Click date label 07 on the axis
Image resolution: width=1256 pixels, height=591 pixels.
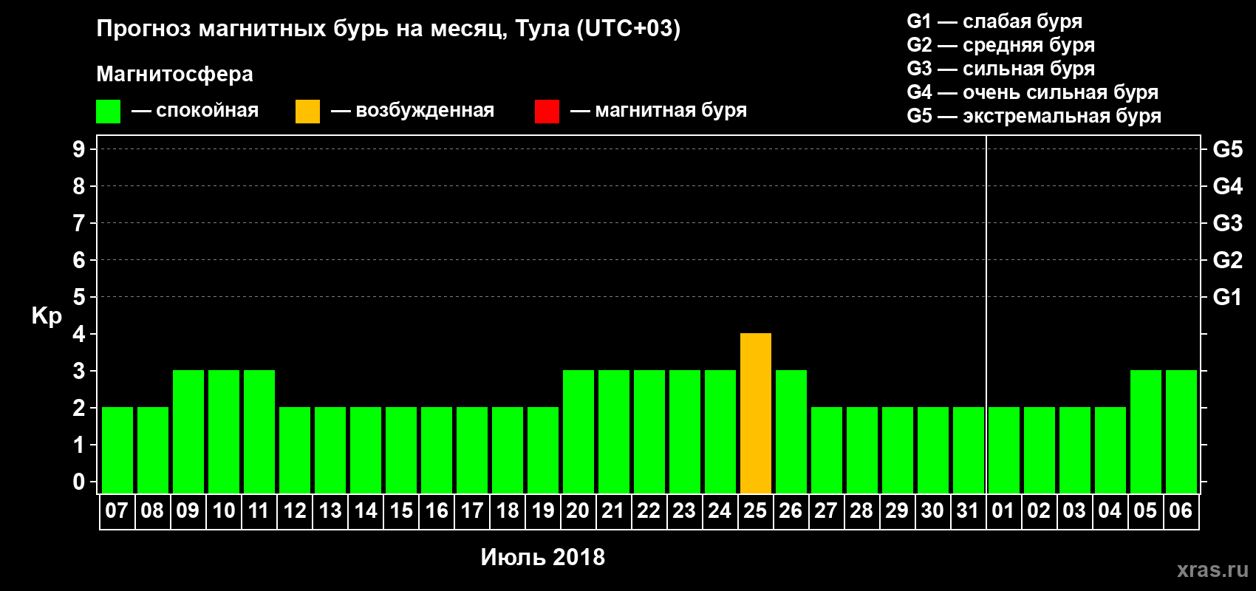coord(117,510)
